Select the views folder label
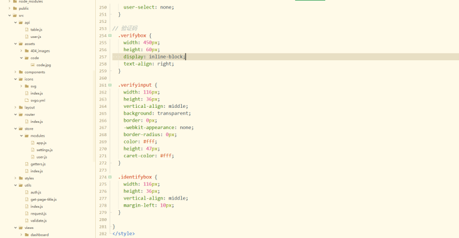 [29, 228]
